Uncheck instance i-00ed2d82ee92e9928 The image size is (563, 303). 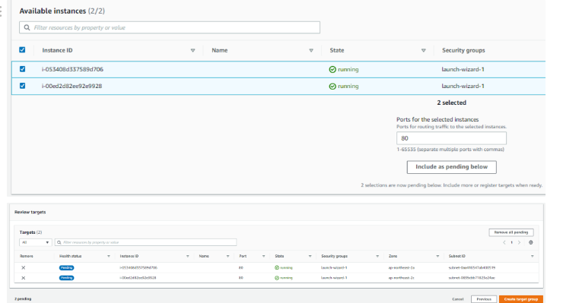click(22, 86)
